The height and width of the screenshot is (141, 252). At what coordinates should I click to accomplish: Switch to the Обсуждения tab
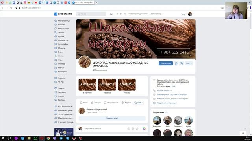(111, 103)
